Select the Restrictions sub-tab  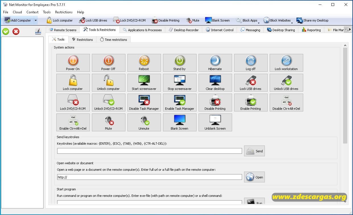pyautogui.click(x=82, y=39)
